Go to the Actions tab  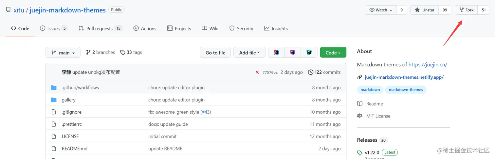[145, 28]
